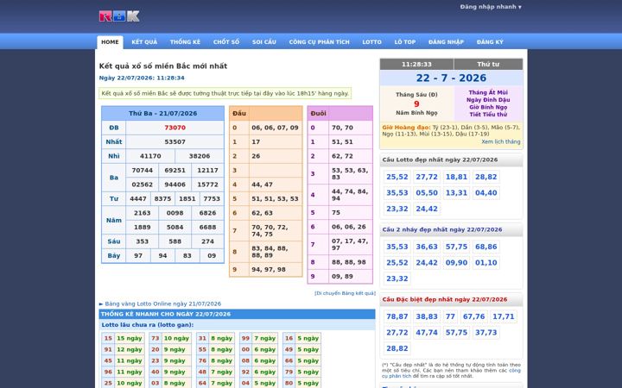Screen dimensions: 622x388
Task: Click fourth prize number 8375
Action: 162,199
